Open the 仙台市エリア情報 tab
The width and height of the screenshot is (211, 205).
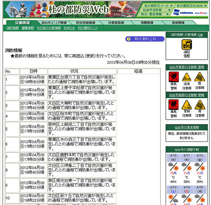[x=54, y=22]
